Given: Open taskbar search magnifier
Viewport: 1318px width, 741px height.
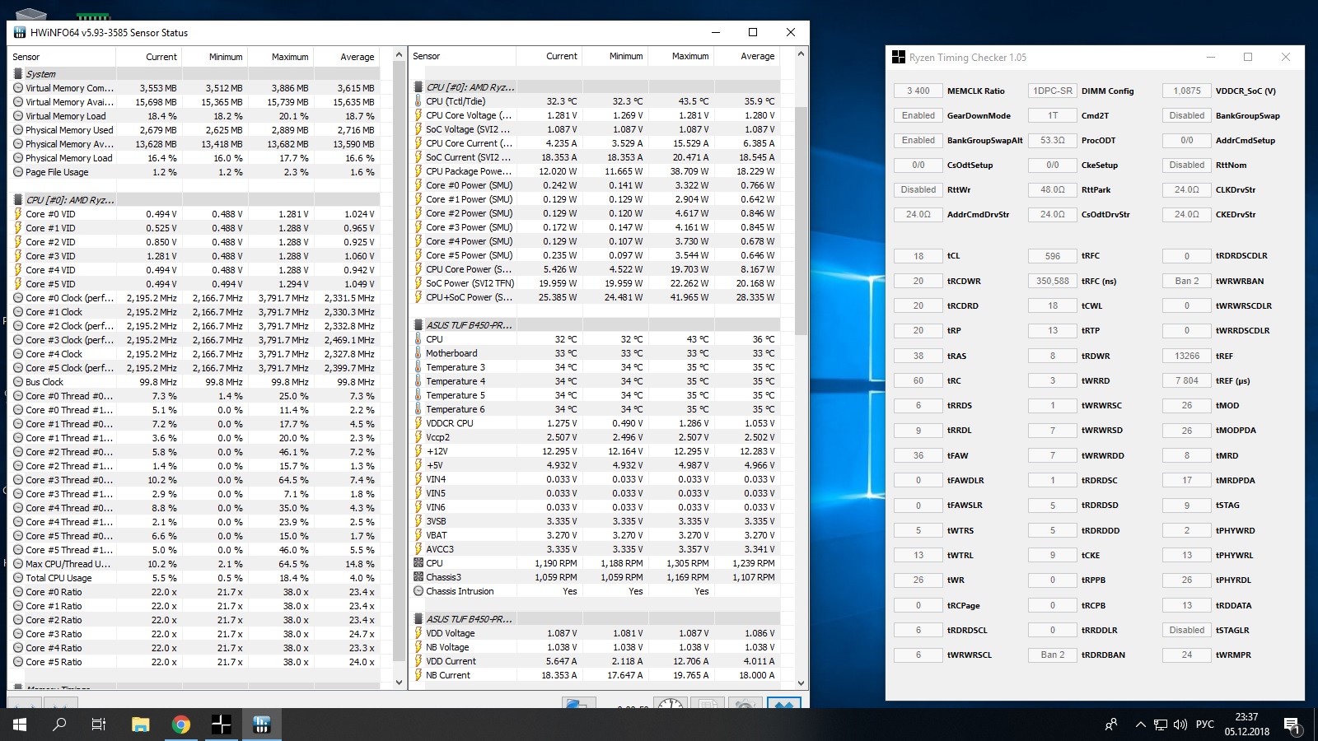Looking at the screenshot, I should pyautogui.click(x=59, y=725).
